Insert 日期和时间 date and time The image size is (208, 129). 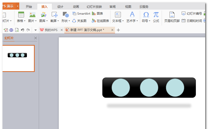pos(192,21)
